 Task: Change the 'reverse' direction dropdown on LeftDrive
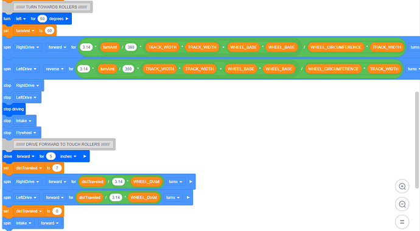[x=55, y=69]
